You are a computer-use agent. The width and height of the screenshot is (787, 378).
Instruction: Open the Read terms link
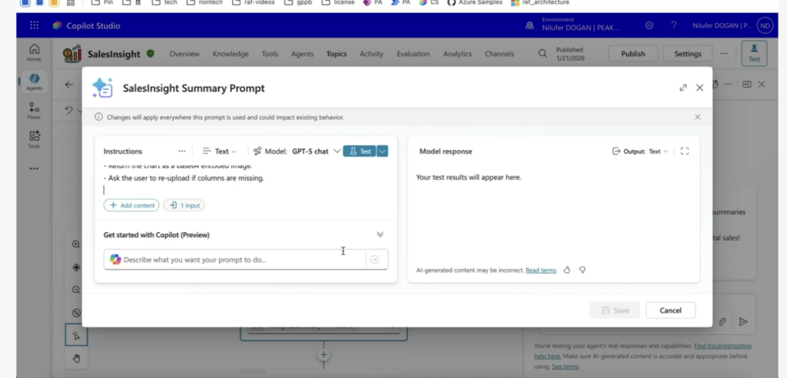tap(540, 270)
